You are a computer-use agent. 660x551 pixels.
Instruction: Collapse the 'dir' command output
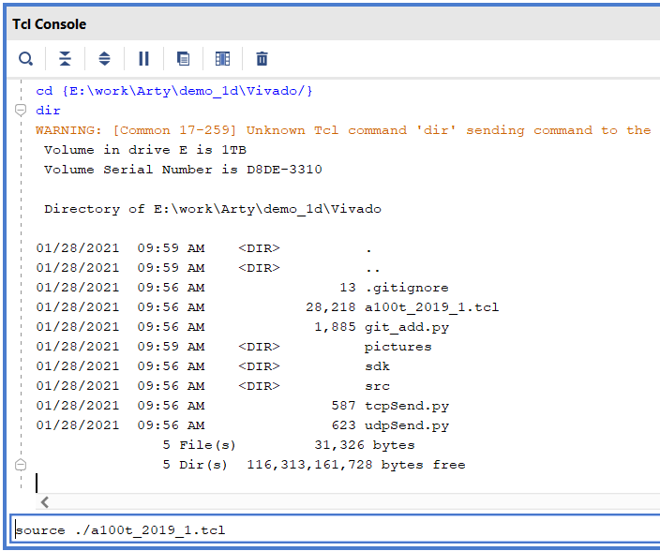21,110
